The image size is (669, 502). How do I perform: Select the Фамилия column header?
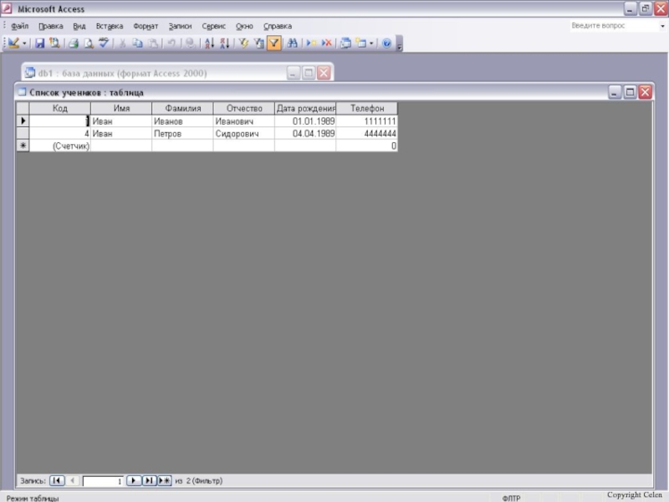(x=182, y=109)
